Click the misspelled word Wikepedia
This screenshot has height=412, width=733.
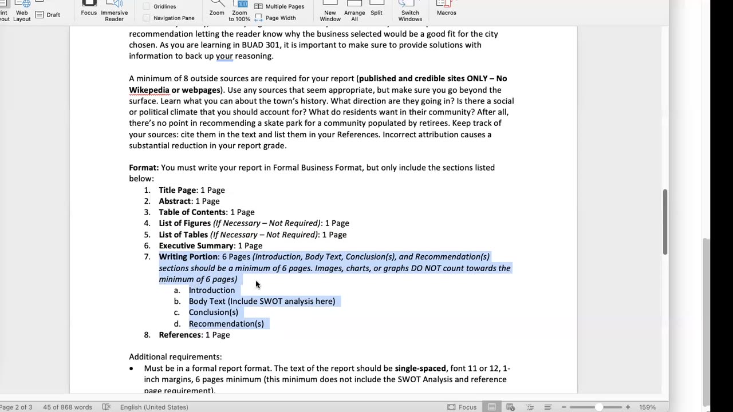point(148,90)
